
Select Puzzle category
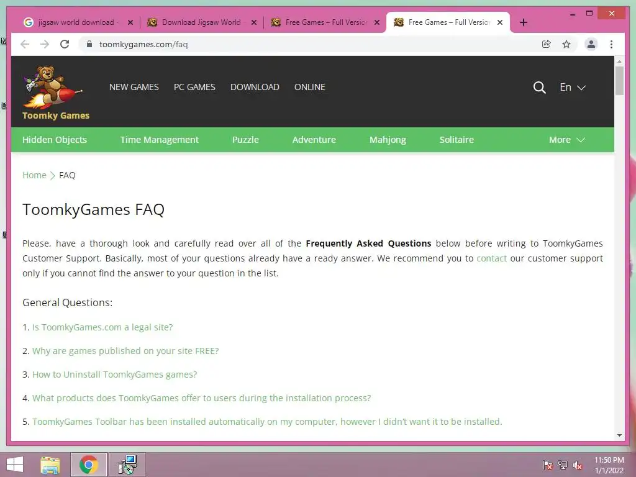click(245, 140)
